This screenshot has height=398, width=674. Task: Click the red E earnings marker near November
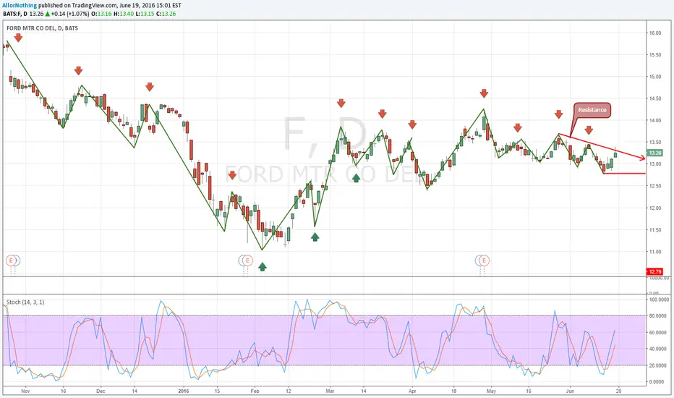tap(11, 261)
